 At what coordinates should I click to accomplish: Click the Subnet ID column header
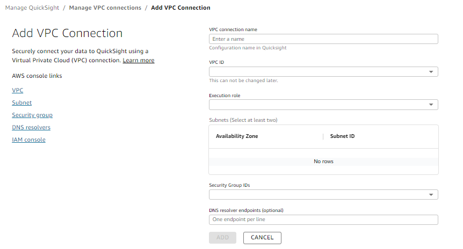(342, 136)
